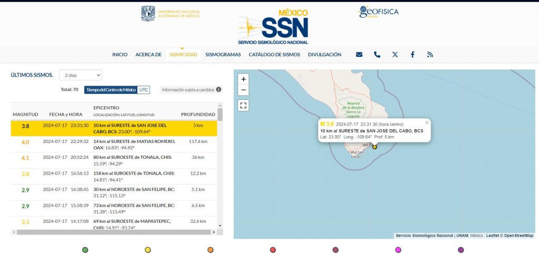Toggle fullscreen map view
This screenshot has height=255, width=539.
[243, 105]
